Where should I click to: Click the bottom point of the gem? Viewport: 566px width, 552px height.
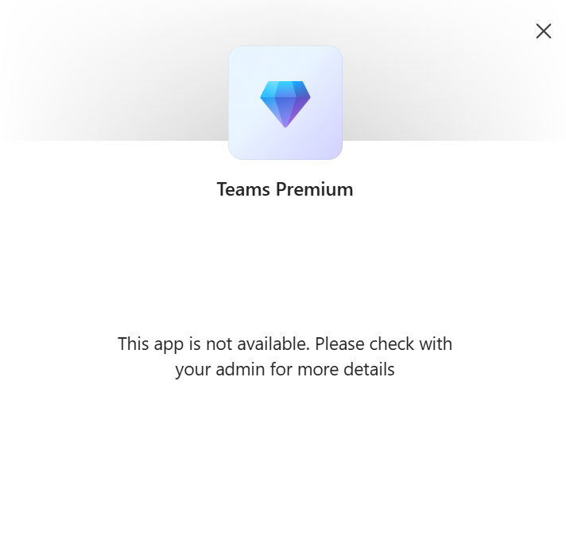[x=285, y=125]
